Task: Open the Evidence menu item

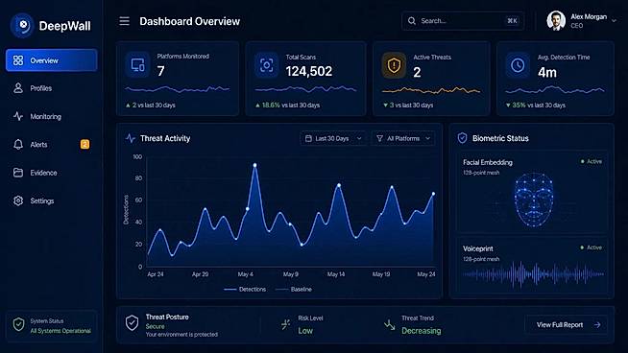Action: tap(51, 173)
